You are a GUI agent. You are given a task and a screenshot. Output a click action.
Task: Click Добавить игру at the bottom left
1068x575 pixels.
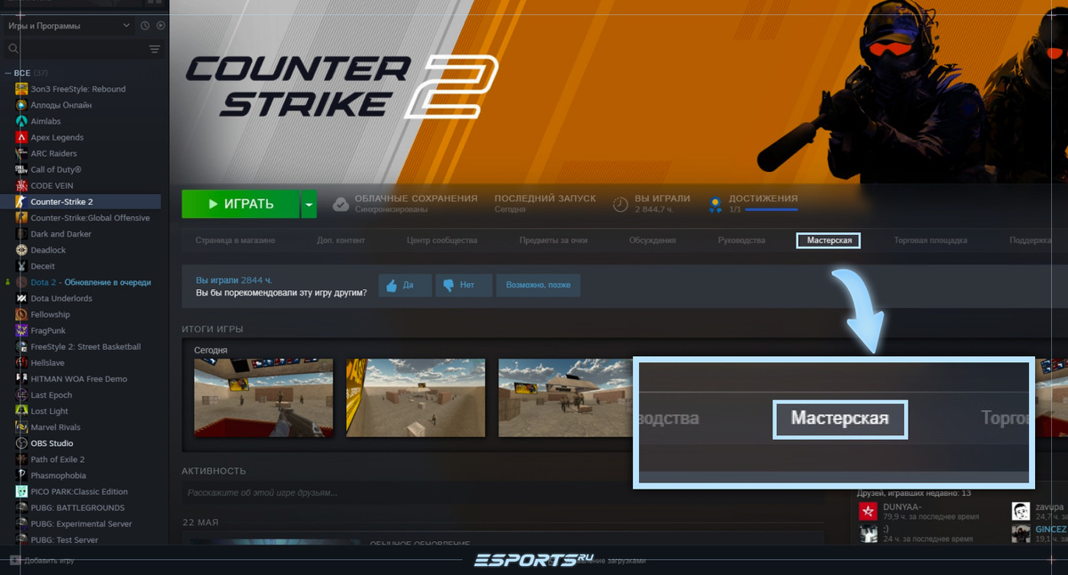[42, 561]
